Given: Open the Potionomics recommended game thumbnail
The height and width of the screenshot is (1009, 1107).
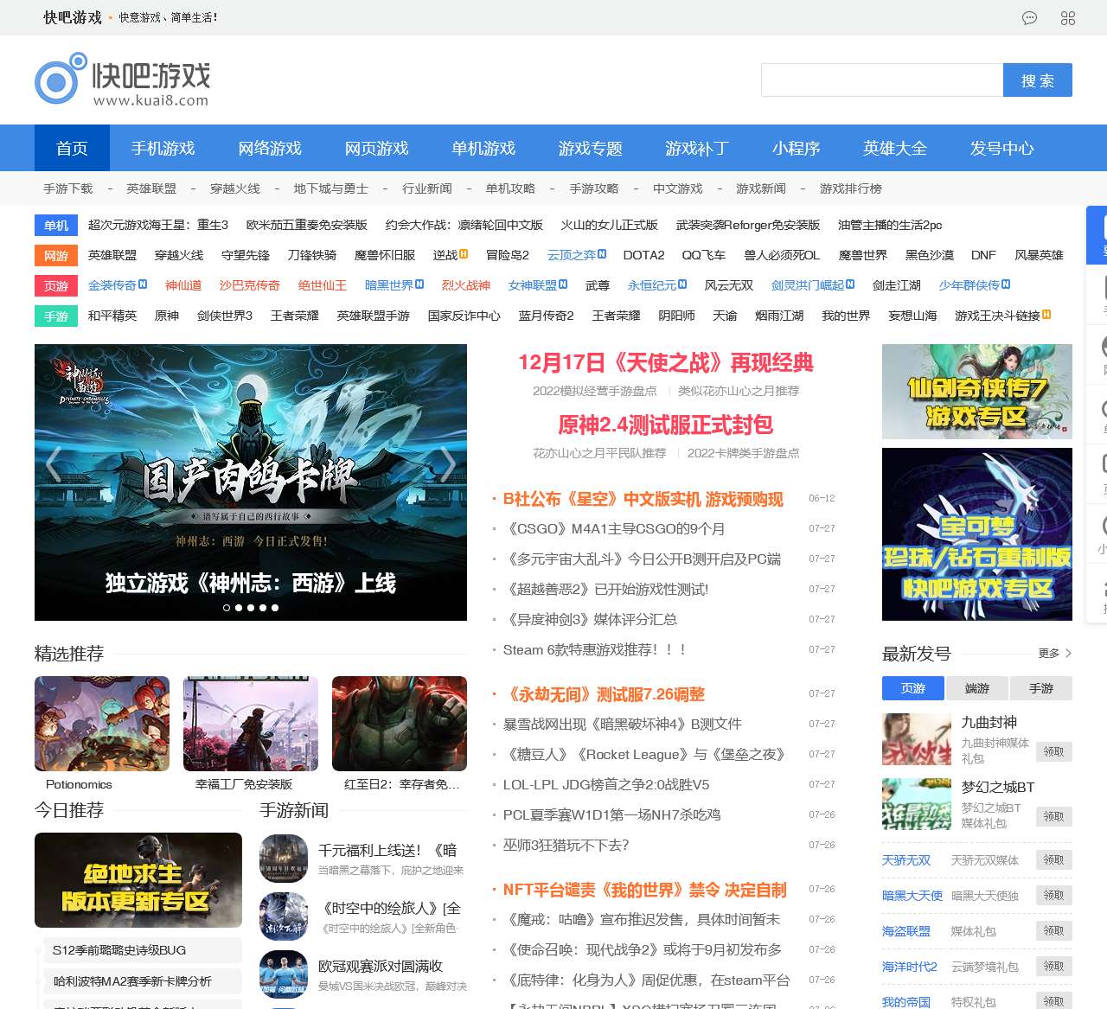Looking at the screenshot, I should tap(102, 724).
